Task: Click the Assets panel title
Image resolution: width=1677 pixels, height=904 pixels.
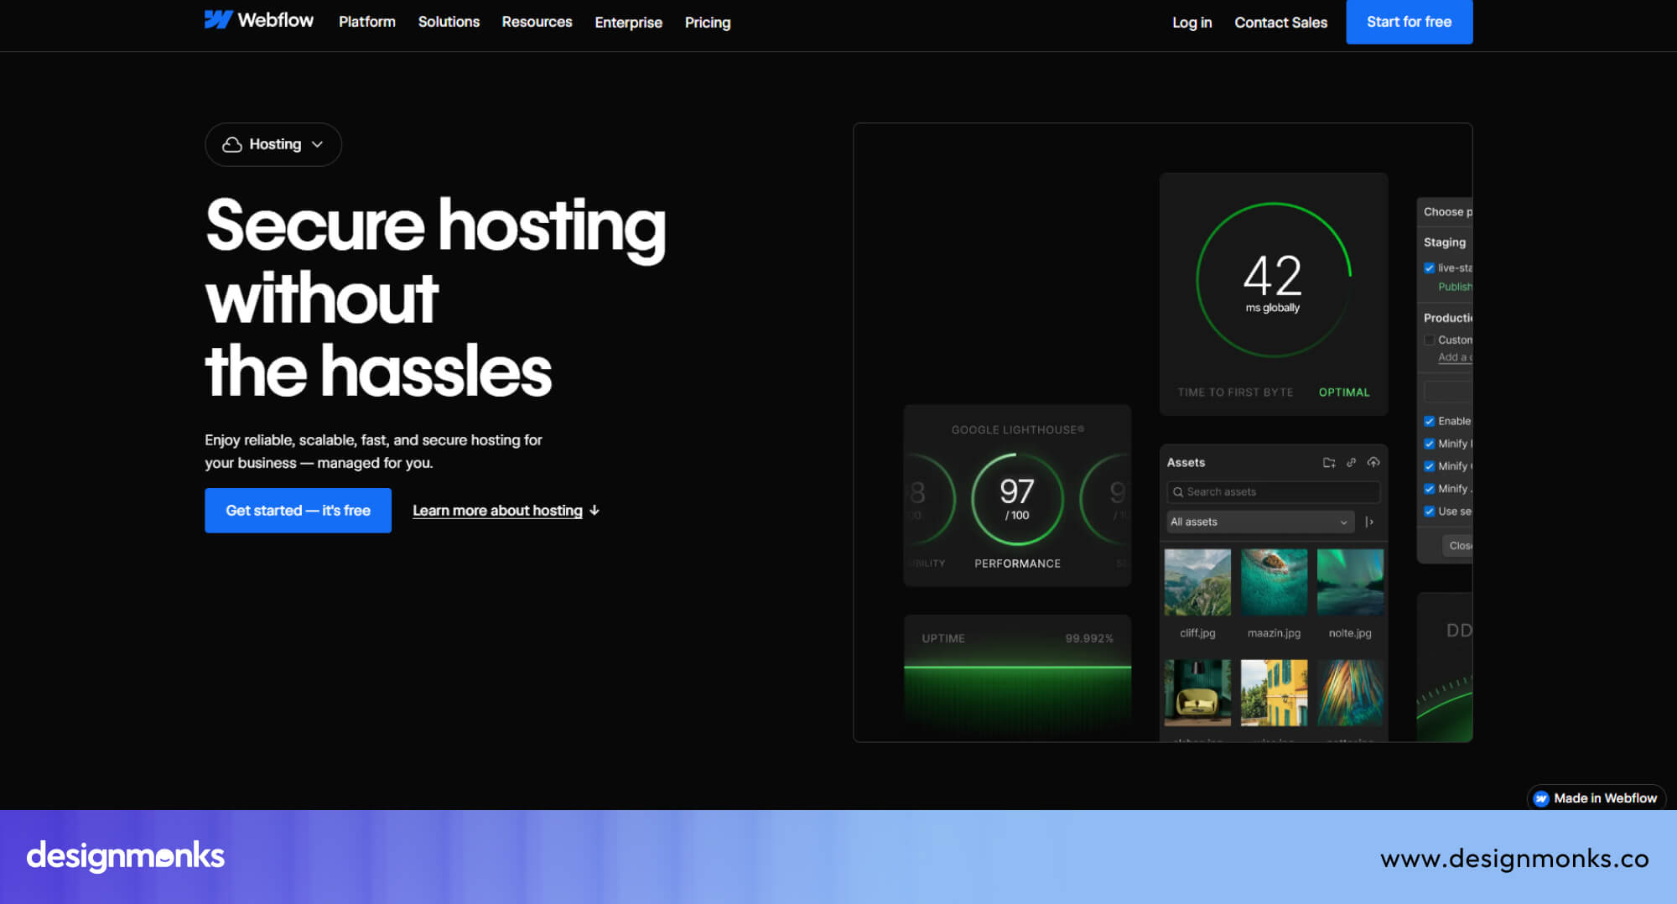Action: (1186, 462)
